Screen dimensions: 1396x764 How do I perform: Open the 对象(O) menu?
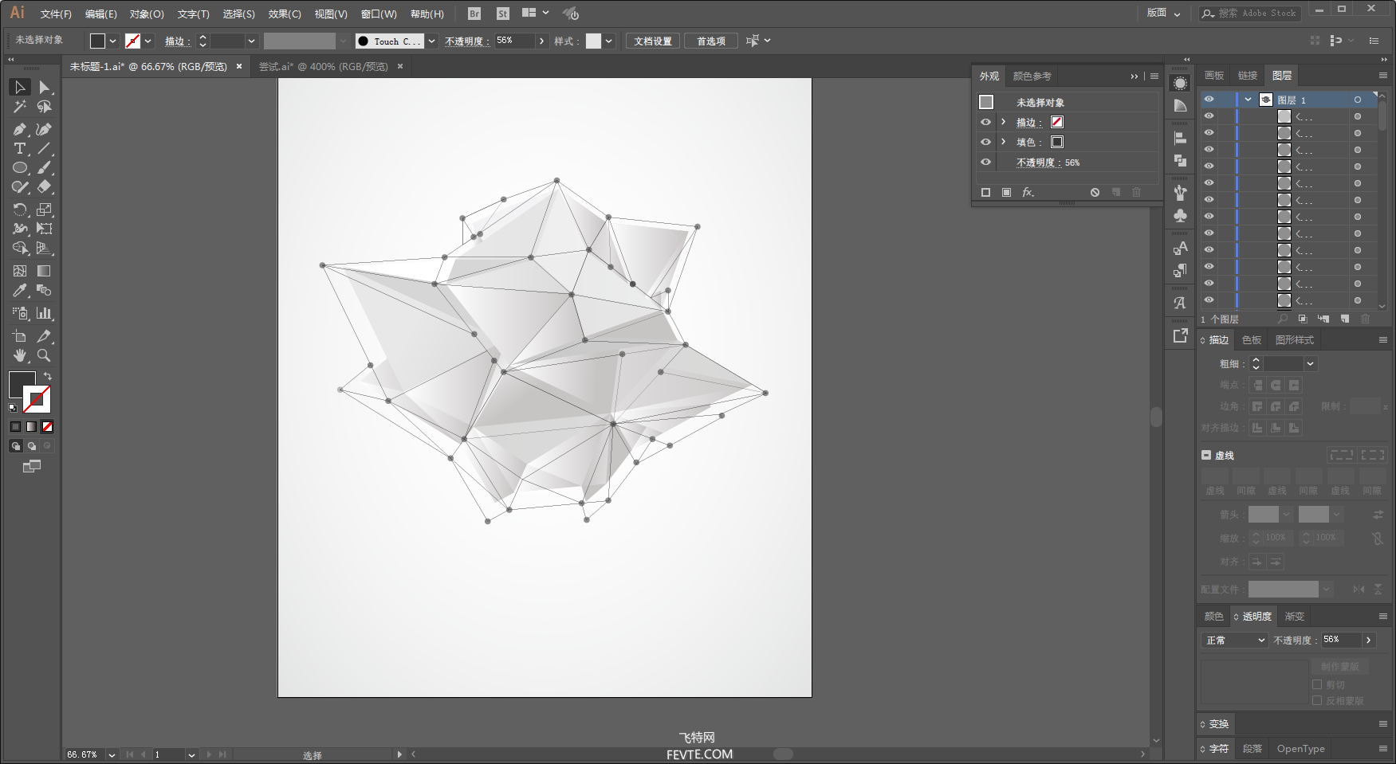[x=147, y=14]
